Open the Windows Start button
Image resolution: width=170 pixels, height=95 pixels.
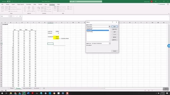[x=2, y=93]
